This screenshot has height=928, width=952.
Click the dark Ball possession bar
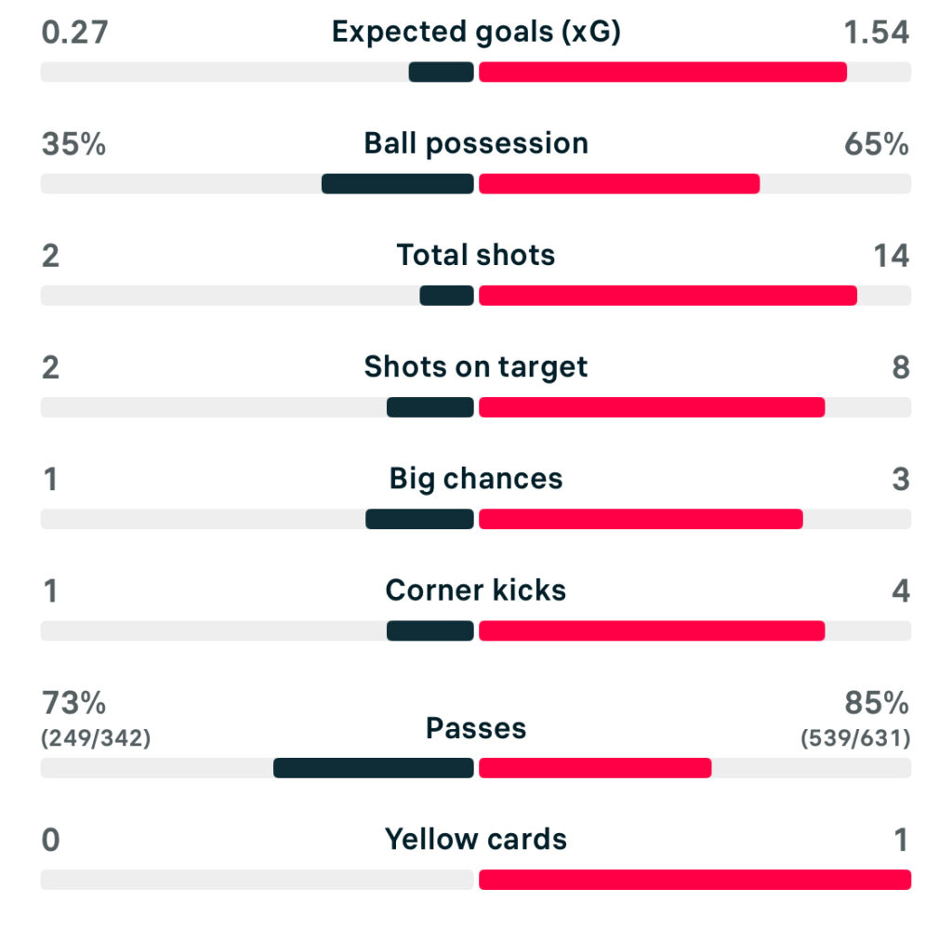(x=398, y=184)
